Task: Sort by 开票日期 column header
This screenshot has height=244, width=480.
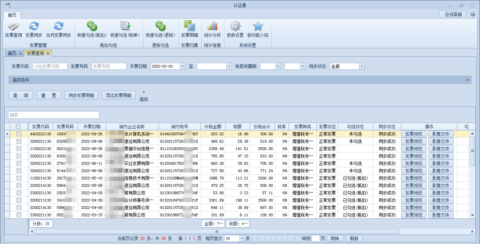Action: tap(92, 126)
